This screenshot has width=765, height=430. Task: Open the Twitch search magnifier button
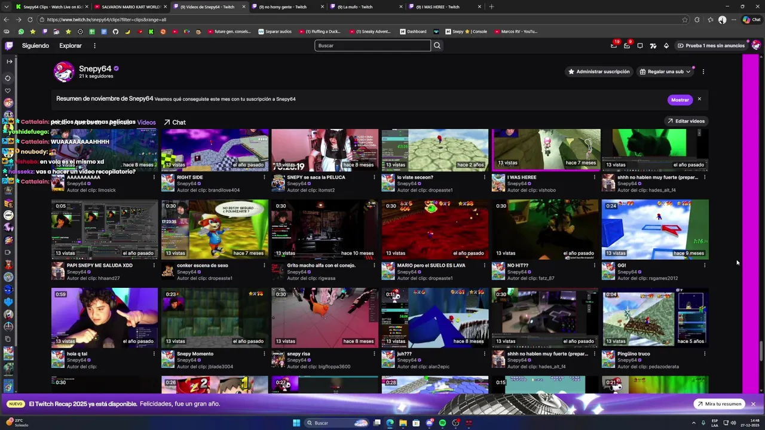click(x=437, y=45)
